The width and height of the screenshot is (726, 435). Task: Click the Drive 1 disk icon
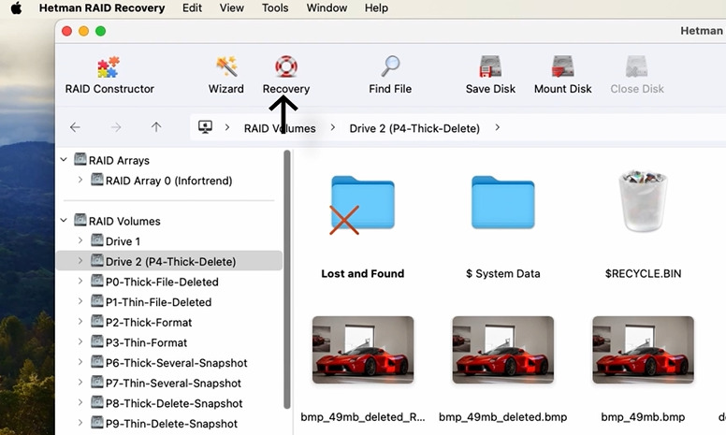click(x=96, y=240)
